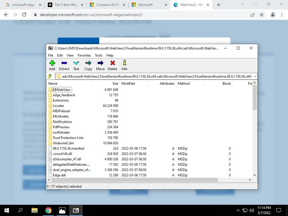The width and height of the screenshot is (288, 216).
Task: Open the Edit menu
Action: tap(60, 55)
